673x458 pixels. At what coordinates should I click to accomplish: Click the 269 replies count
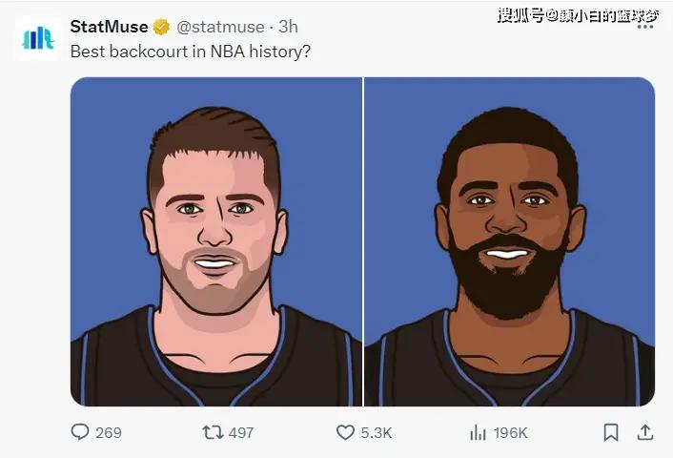pos(109,432)
